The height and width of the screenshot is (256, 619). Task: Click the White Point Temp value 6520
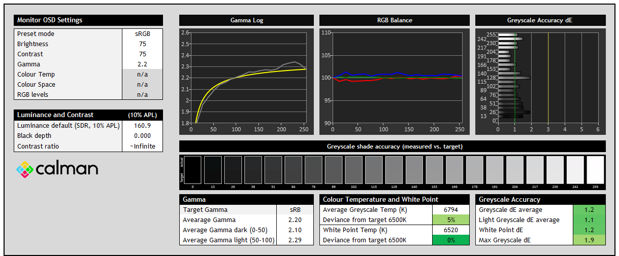click(451, 230)
